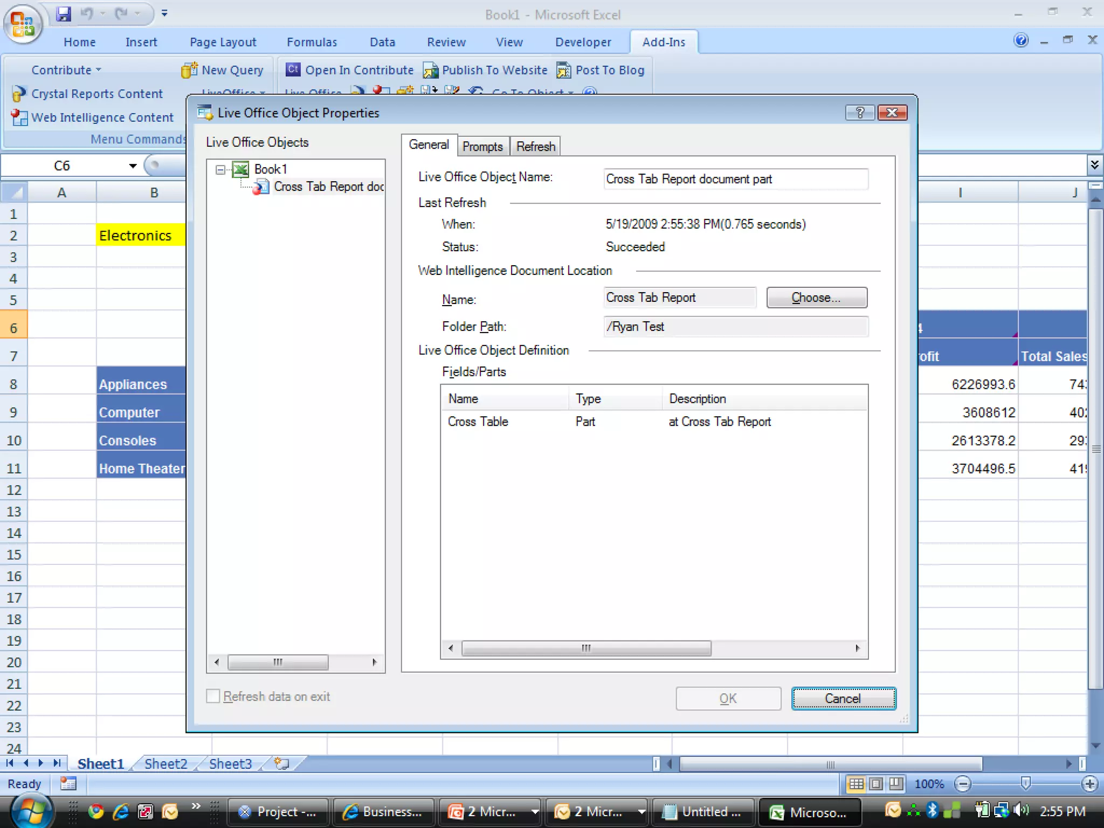Open the Name Box dropdown arrow
The width and height of the screenshot is (1104, 828).
[x=133, y=166]
